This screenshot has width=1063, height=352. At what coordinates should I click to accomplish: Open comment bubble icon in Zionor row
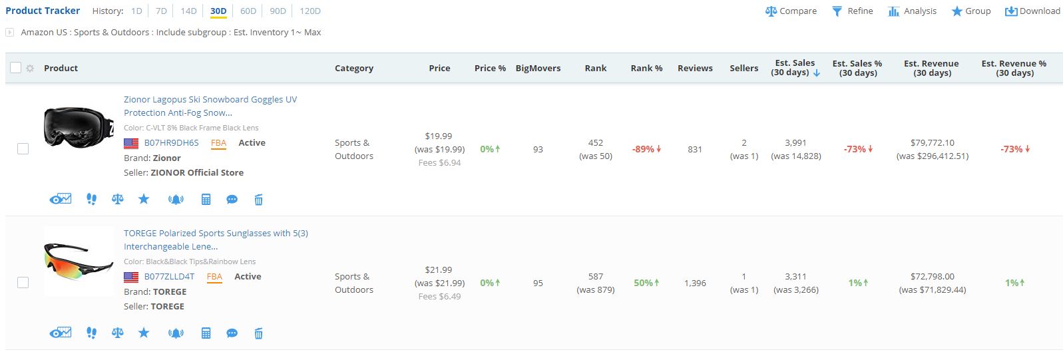pos(232,200)
